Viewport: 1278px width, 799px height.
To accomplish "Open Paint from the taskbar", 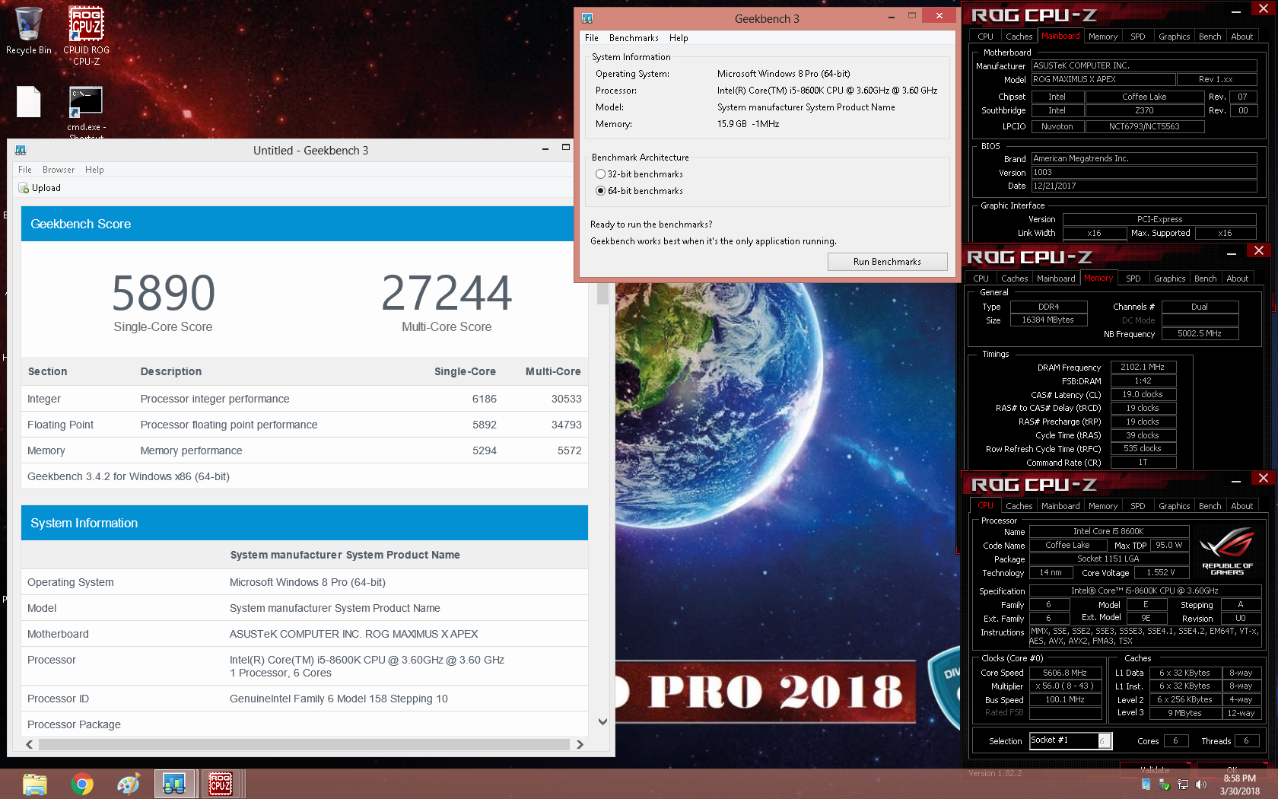I will pyautogui.click(x=129, y=784).
